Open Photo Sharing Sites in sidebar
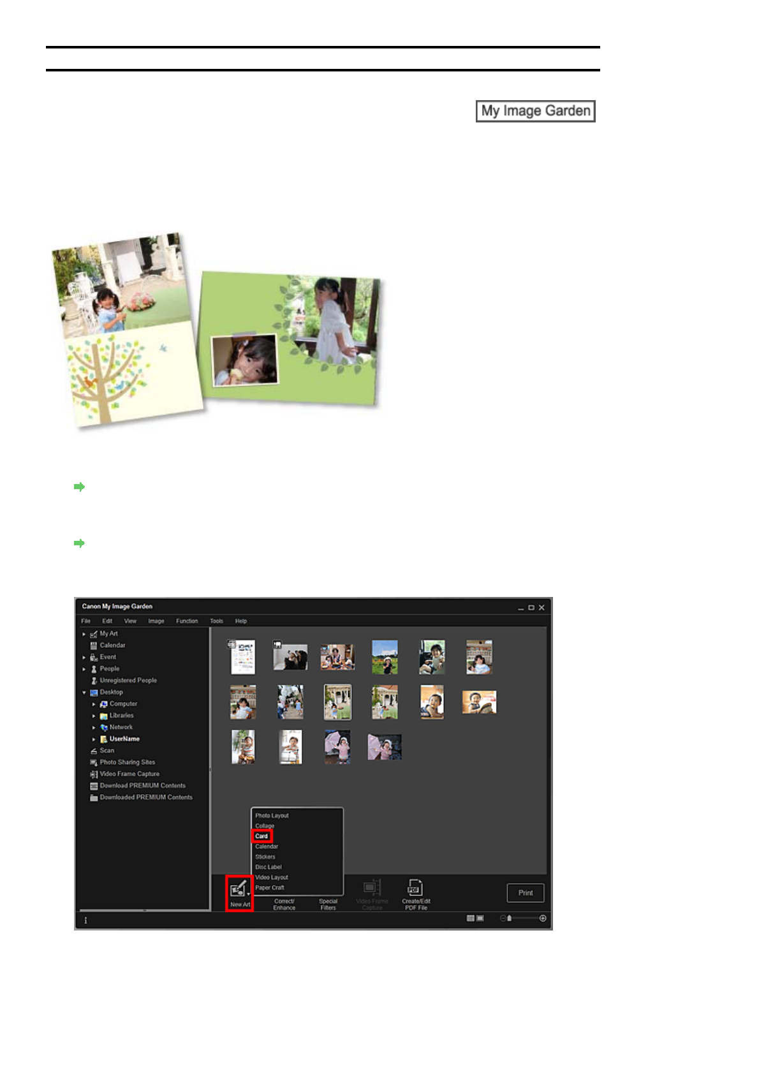This screenshot has height=1074, width=759. coord(127,762)
